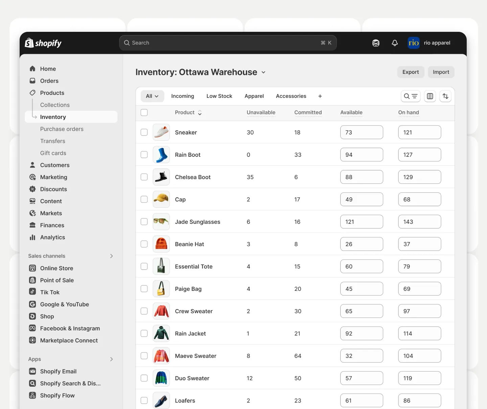Viewport: 487px width, 409px height.
Task: Click the Home icon in the sidebar
Action: point(32,69)
